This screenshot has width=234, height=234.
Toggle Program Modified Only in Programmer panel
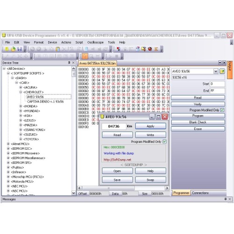[222, 110]
